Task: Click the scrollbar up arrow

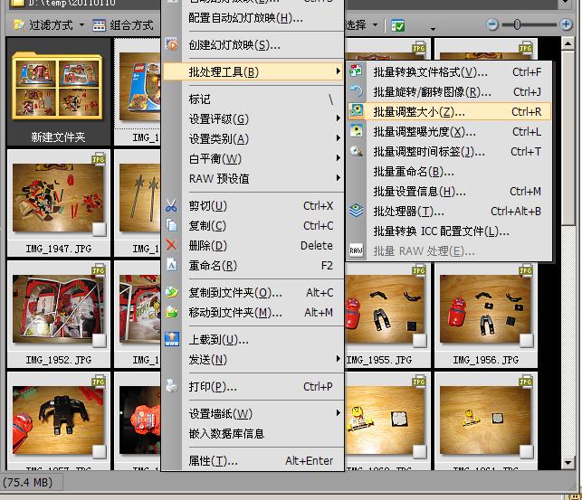Action: click(568, 43)
